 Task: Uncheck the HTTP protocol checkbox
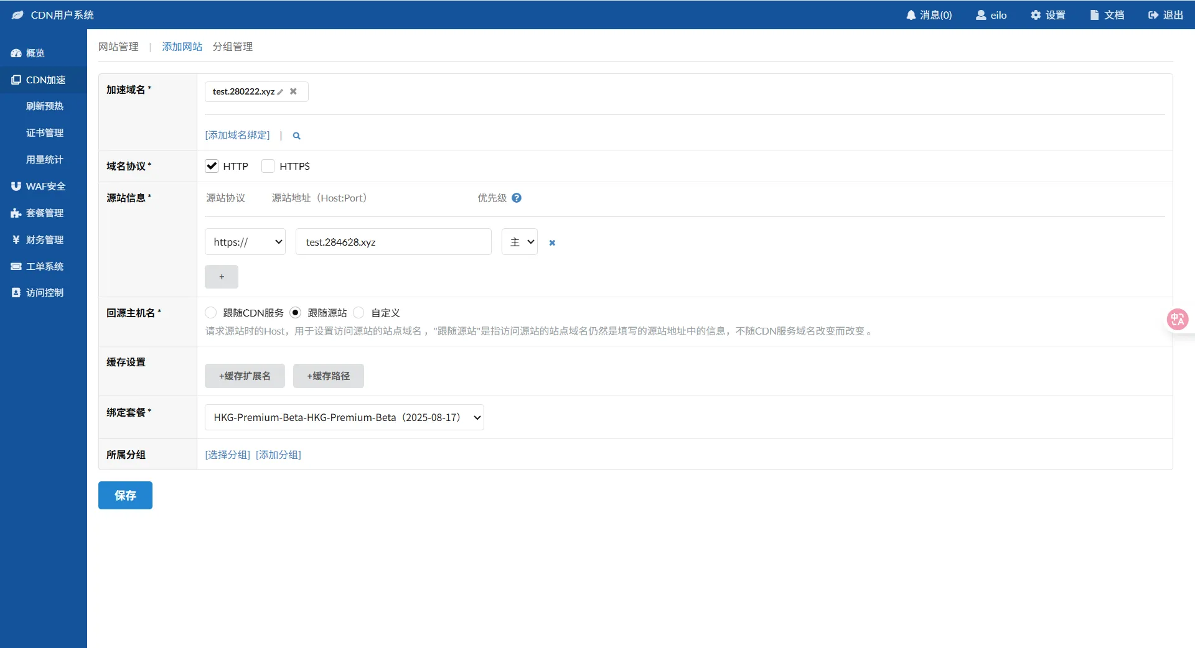(x=212, y=166)
